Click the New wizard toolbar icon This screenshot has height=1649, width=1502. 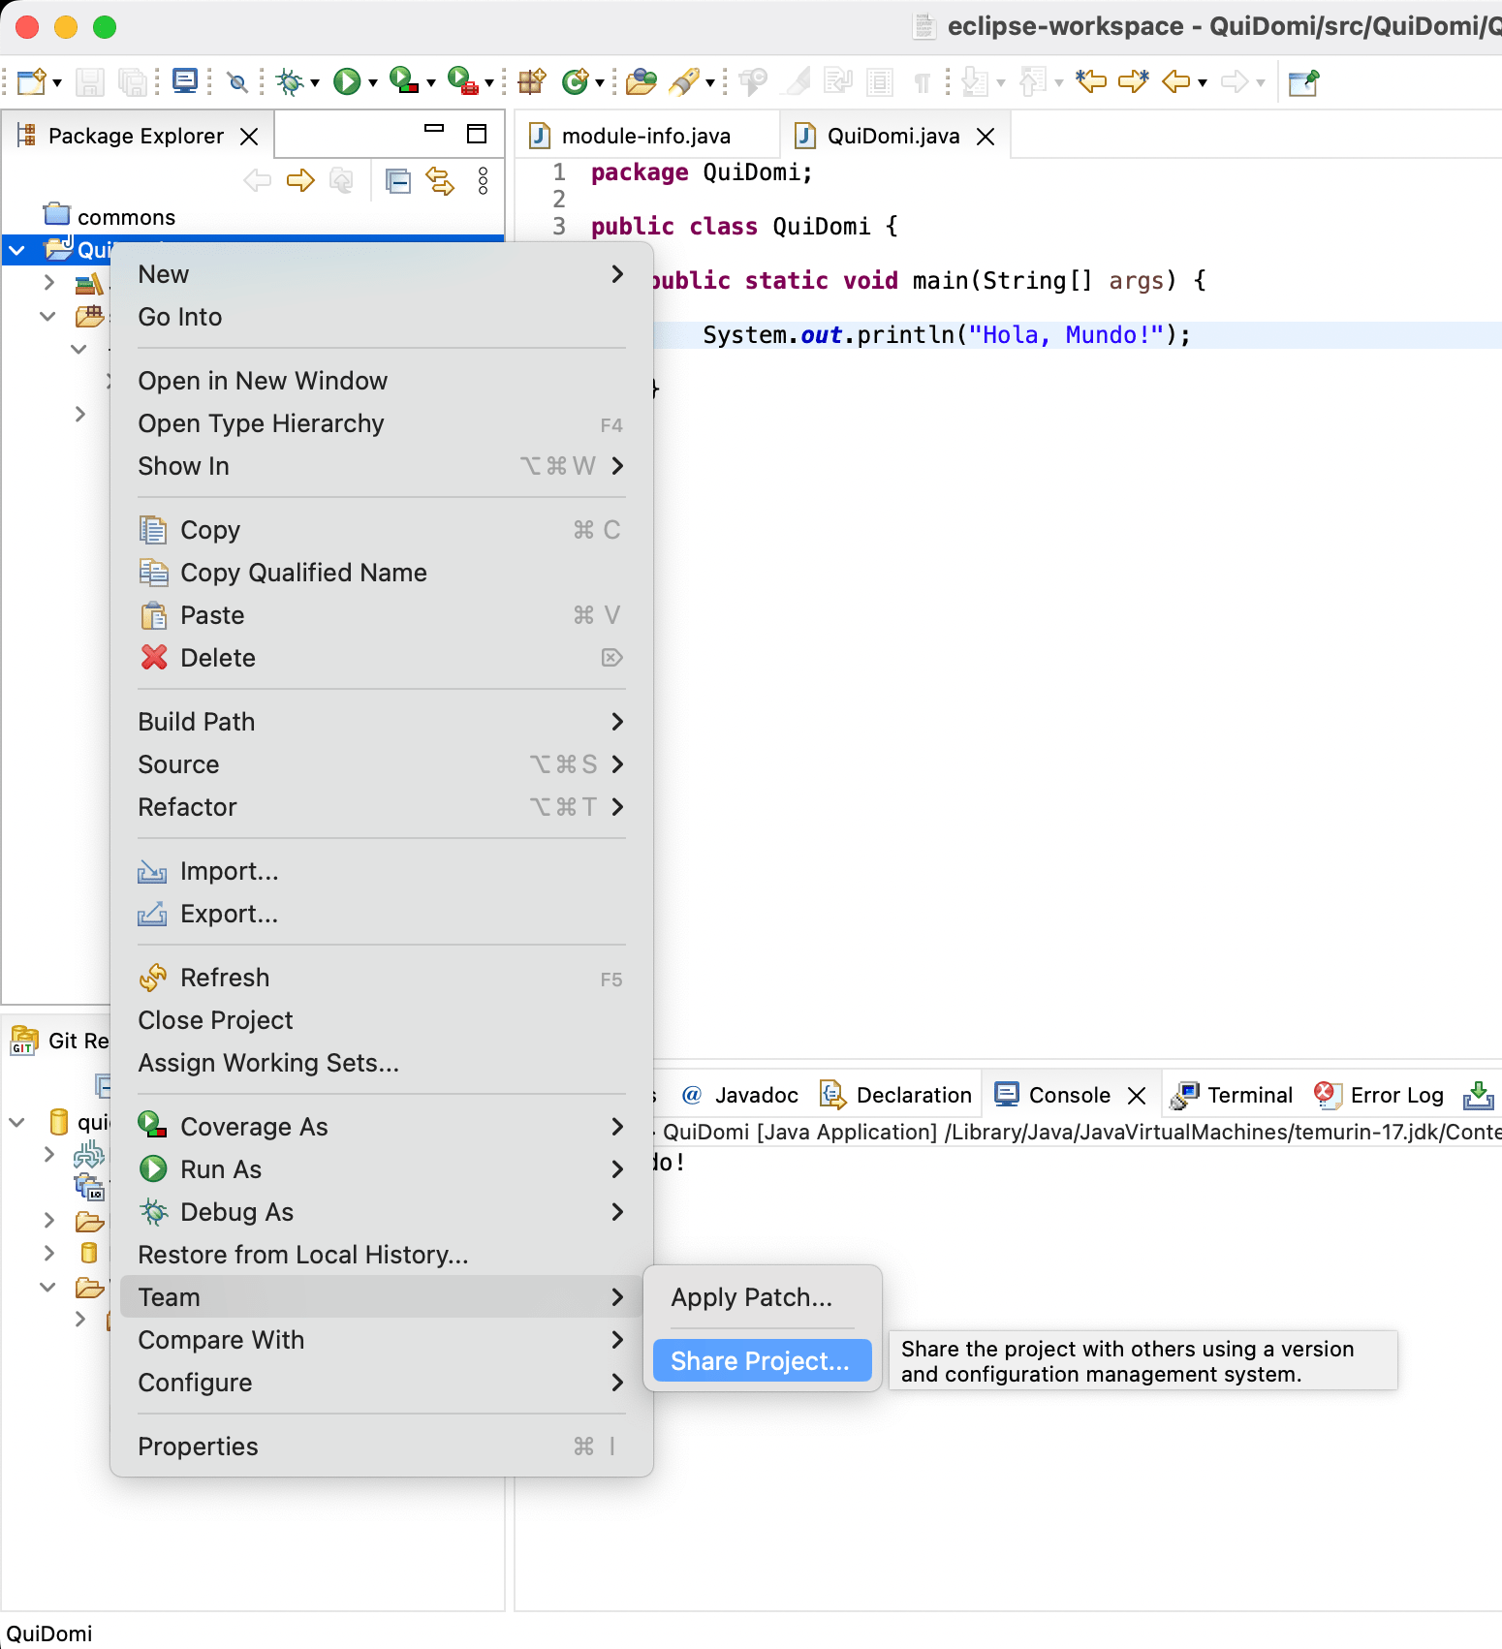(30, 82)
